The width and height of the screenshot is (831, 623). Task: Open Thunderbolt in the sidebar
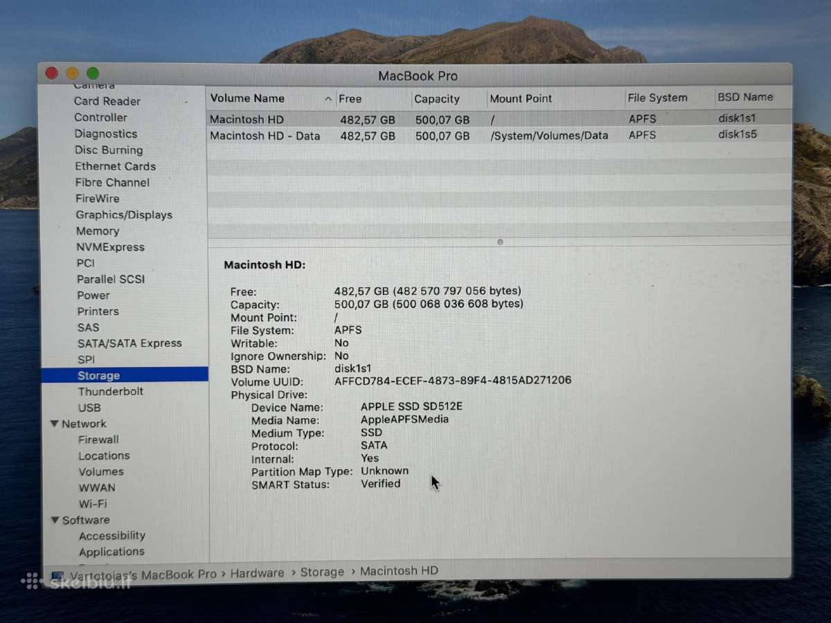point(111,392)
